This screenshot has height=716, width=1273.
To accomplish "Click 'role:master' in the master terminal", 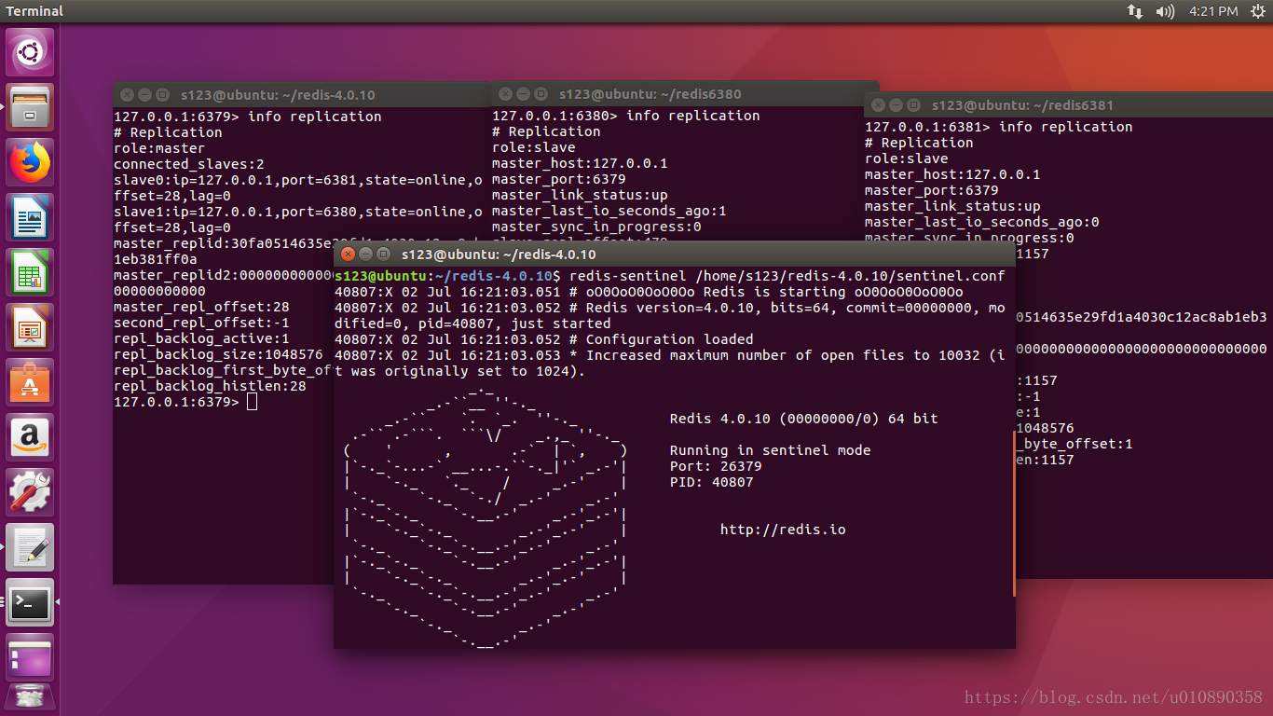I will (159, 148).
